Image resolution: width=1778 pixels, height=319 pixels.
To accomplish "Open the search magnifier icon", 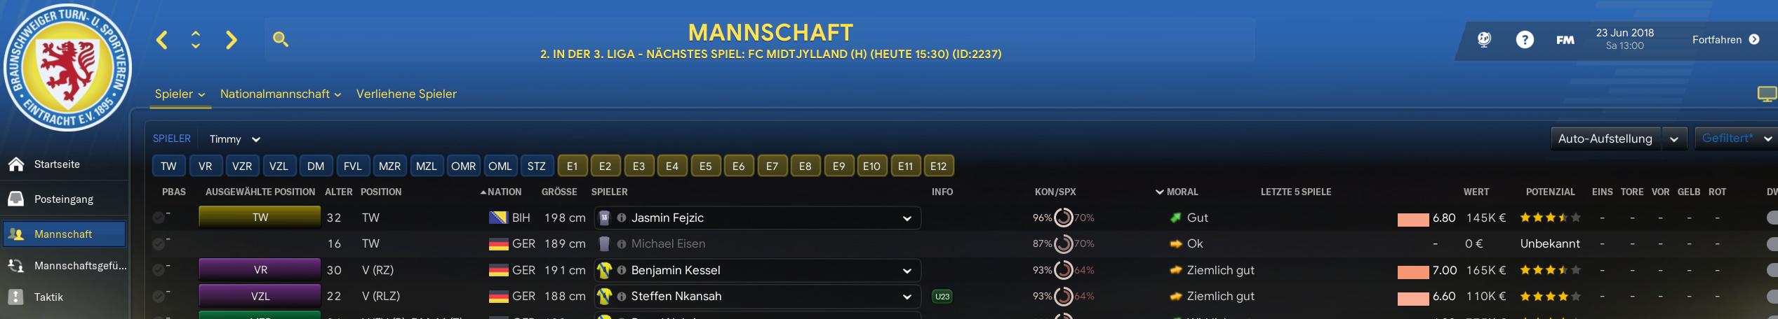I will tap(281, 39).
